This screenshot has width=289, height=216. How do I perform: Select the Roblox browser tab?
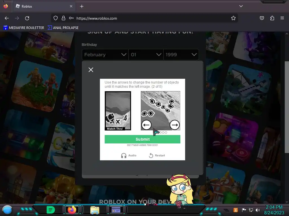click(44, 6)
